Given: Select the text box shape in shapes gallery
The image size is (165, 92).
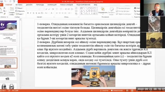Looking at the screenshot, I should [81, 8].
